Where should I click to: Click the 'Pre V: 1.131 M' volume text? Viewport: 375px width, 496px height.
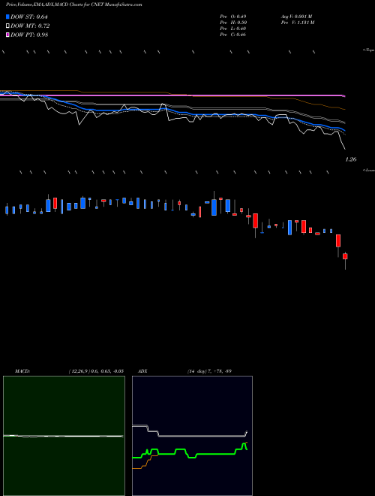[297, 23]
